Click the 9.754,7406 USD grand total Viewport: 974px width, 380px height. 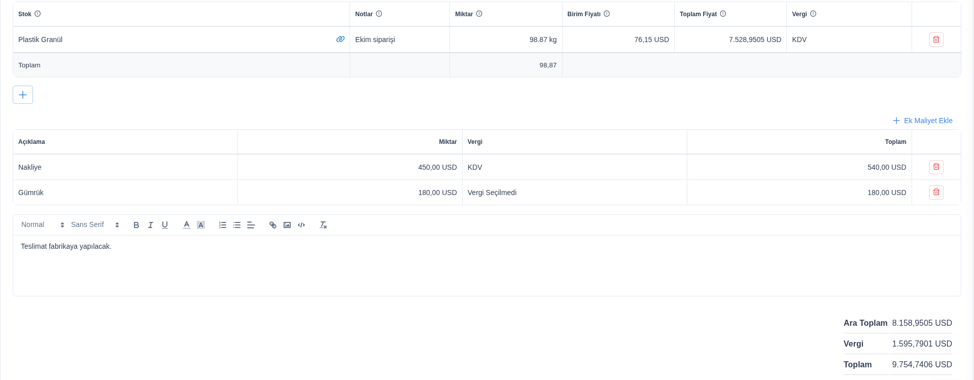922,365
